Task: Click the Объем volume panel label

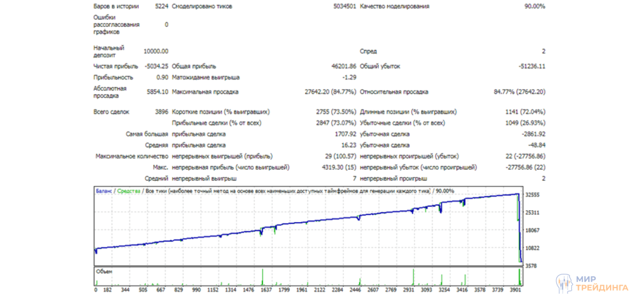Action: coord(104,271)
